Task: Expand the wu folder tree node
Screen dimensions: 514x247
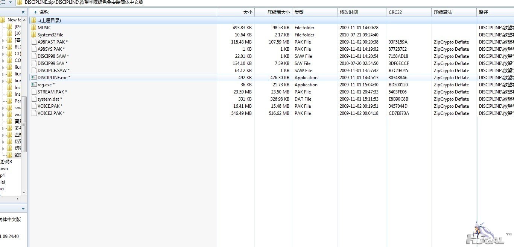Action: [3, 114]
